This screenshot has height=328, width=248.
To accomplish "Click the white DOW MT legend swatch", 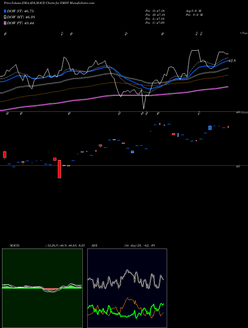I will [5, 17].
